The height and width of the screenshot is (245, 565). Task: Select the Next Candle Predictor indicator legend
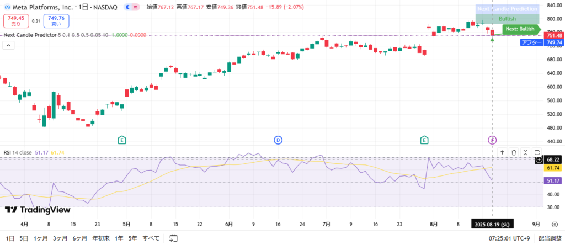(x=30, y=35)
